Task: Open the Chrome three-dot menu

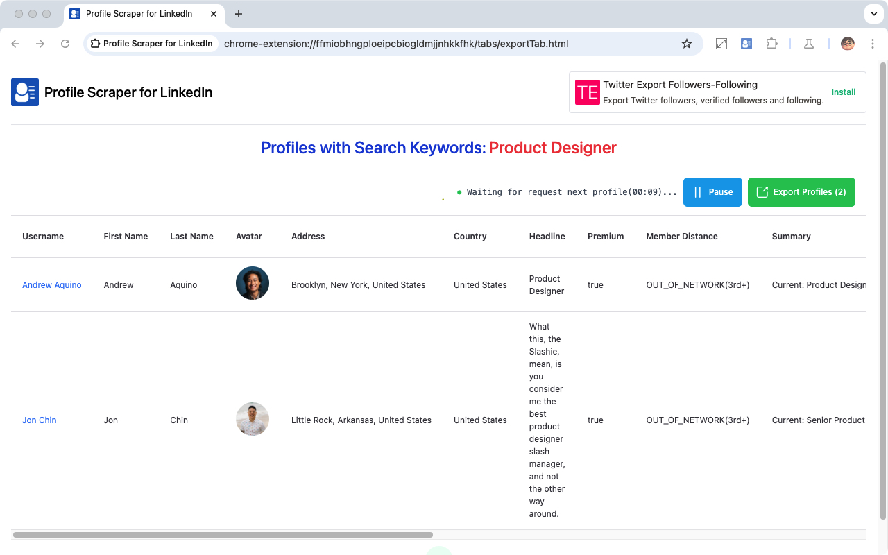Action: pos(873,44)
